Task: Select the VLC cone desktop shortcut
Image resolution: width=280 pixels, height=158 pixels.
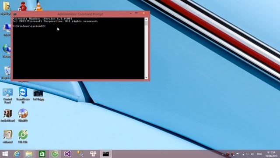Action: (x=38, y=6)
